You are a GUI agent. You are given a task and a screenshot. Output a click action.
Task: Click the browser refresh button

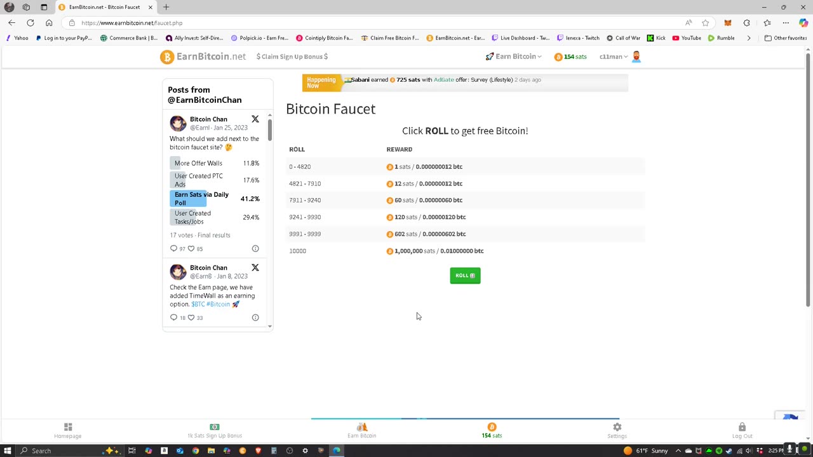point(30,23)
